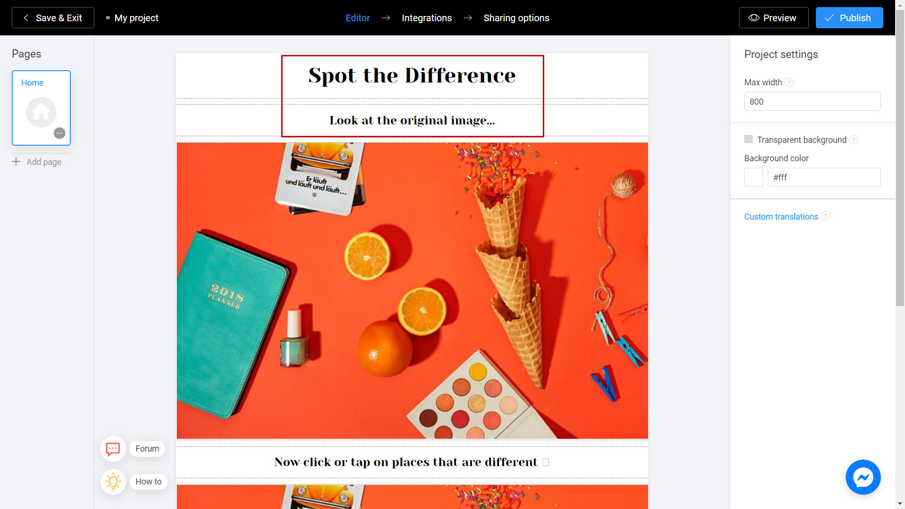Click the Add page icon
The height and width of the screenshot is (509, 905).
pos(16,162)
